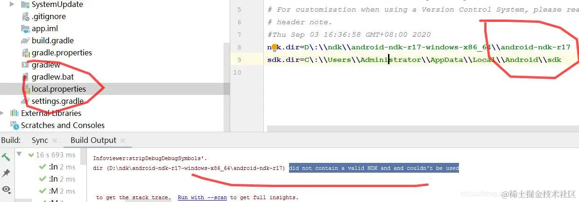
Task: Click the '# header note.' comment line
Action: [x=299, y=22]
